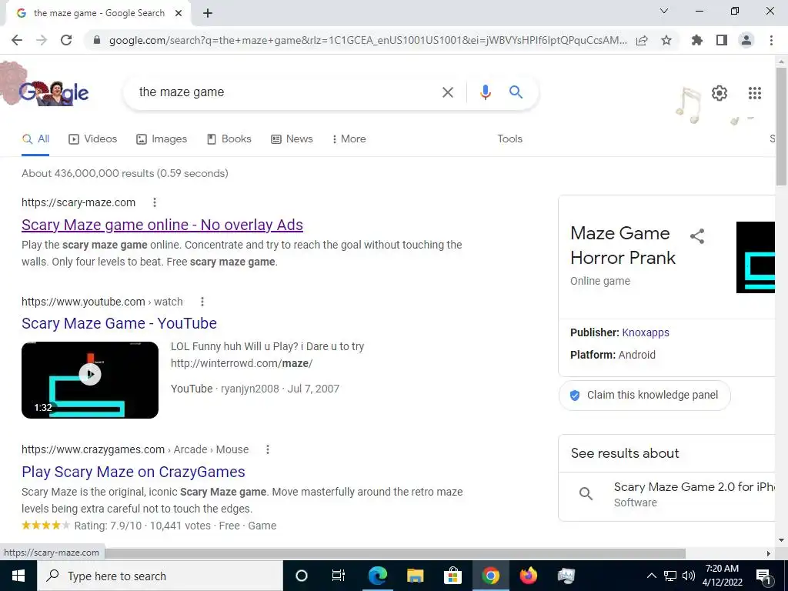
Task: Select the All results tab
Action: (x=35, y=139)
